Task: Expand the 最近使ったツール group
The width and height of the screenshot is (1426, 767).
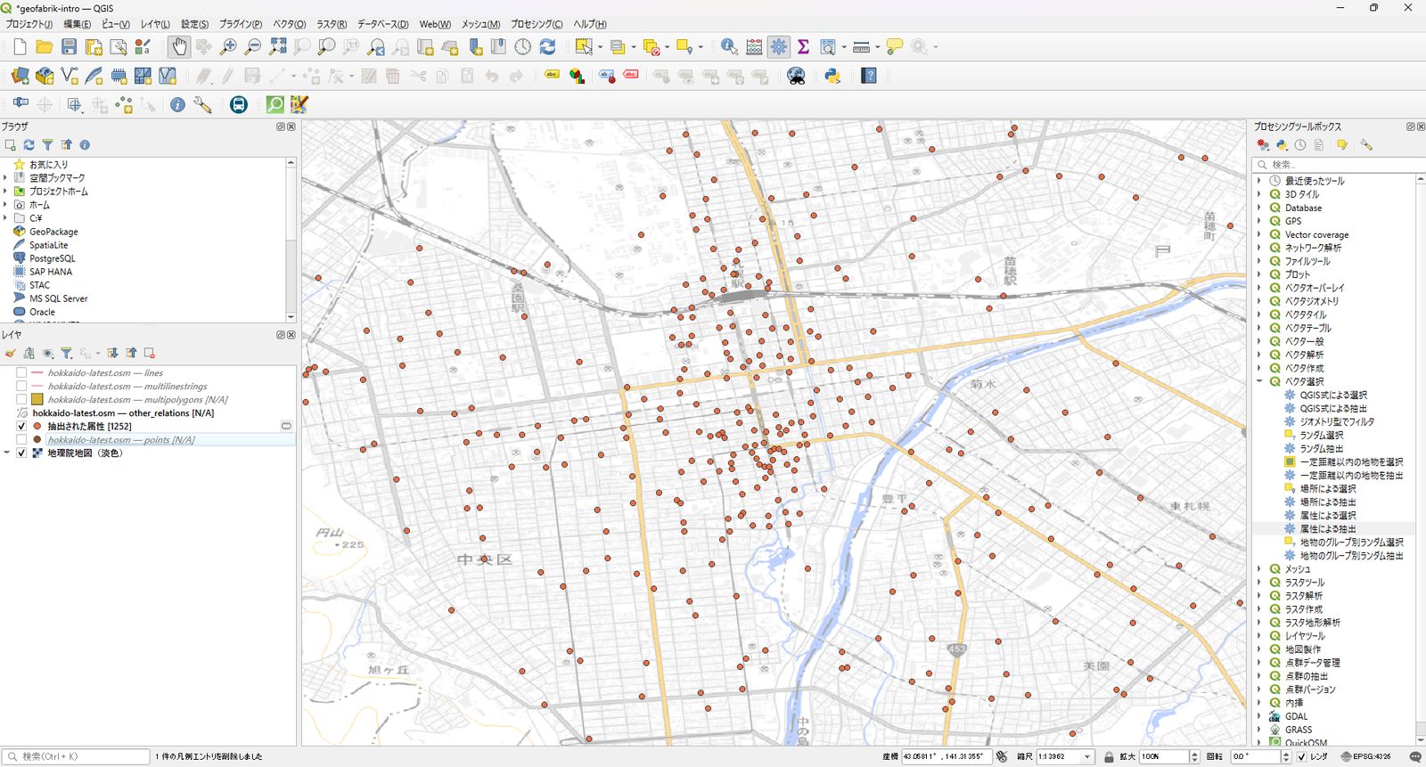Action: [x=1259, y=181]
